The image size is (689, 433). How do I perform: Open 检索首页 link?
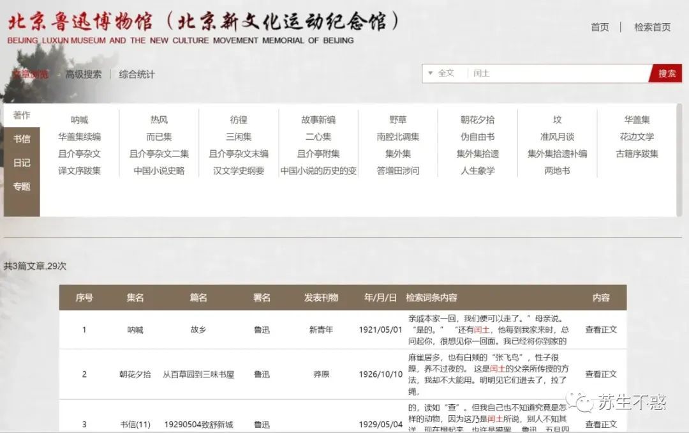652,27
